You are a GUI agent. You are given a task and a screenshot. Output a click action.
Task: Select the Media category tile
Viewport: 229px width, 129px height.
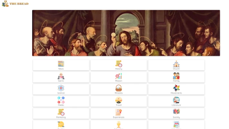tap(61, 101)
